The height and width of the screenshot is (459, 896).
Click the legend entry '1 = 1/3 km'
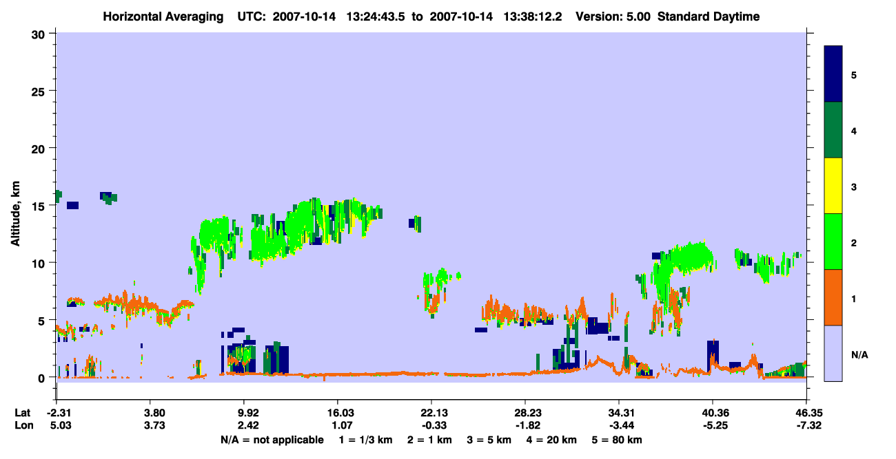click(x=367, y=440)
